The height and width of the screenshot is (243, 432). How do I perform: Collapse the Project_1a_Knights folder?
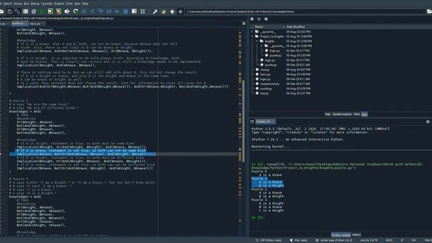click(x=252, y=36)
